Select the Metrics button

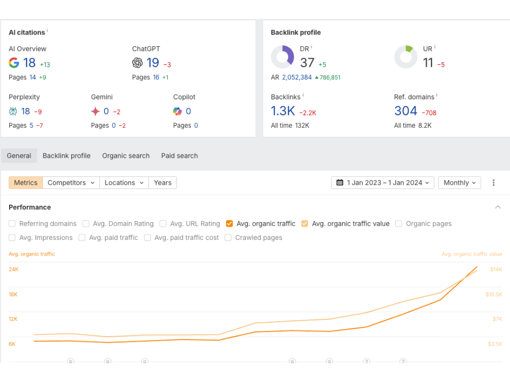(25, 182)
